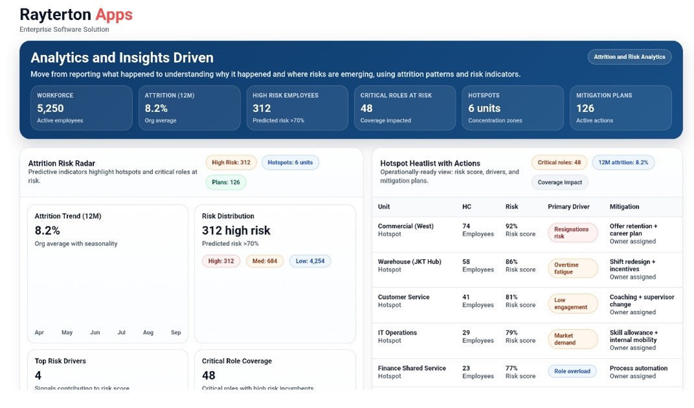Open the Attrition and Risk Analytics button
This screenshot has height=408, width=694.
pyautogui.click(x=629, y=56)
